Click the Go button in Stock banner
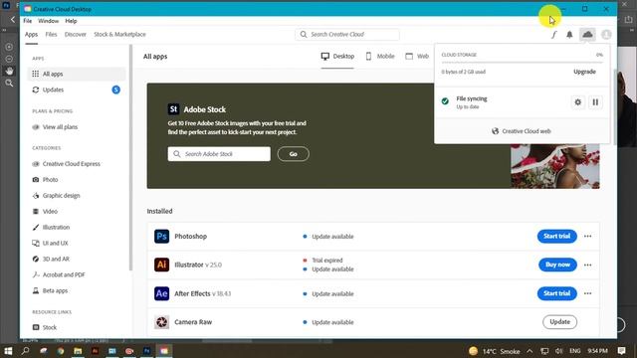The height and width of the screenshot is (358, 637). point(293,154)
